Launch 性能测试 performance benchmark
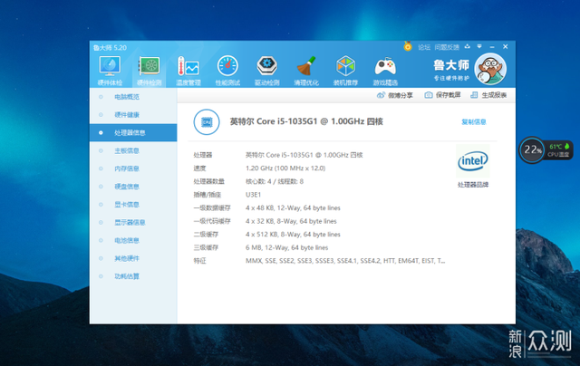The width and height of the screenshot is (580, 366). pyautogui.click(x=227, y=71)
